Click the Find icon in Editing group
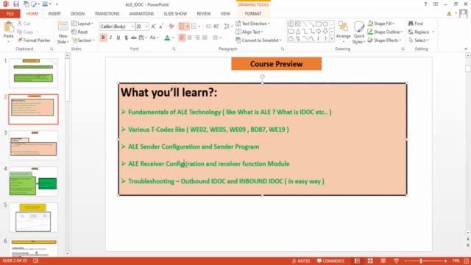Viewport: 471px width, 265px height. 415,24
